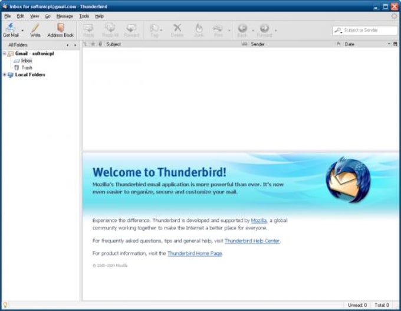Screen dimensions: 401x311
Task: Collapse the Gmail - softonicpl account
Action: (x=4, y=54)
